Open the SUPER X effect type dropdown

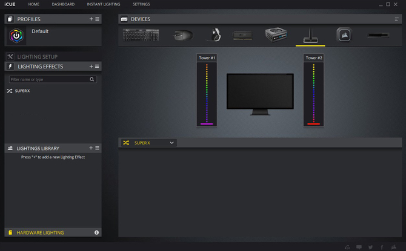pyautogui.click(x=149, y=143)
